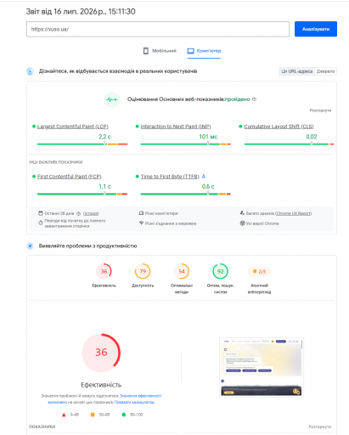
Task: Jump to Доступність score gauge 79
Action: 143,271
